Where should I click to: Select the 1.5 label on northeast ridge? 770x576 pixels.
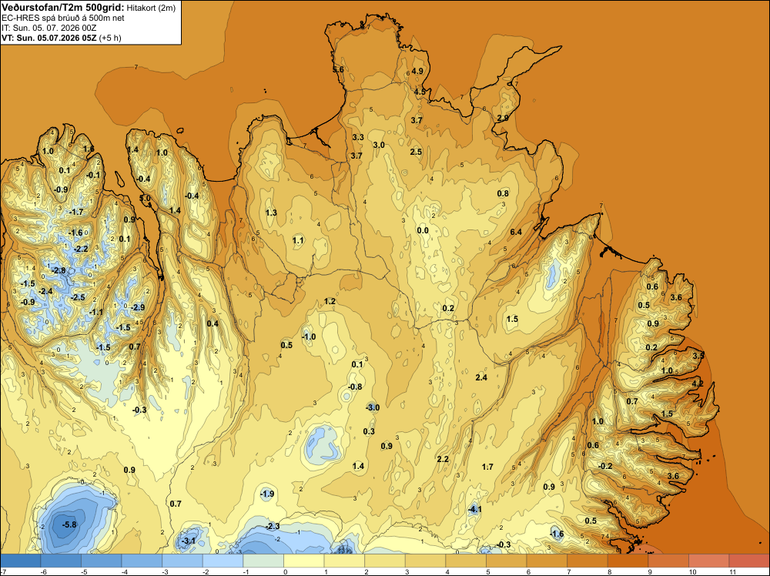[x=512, y=319]
